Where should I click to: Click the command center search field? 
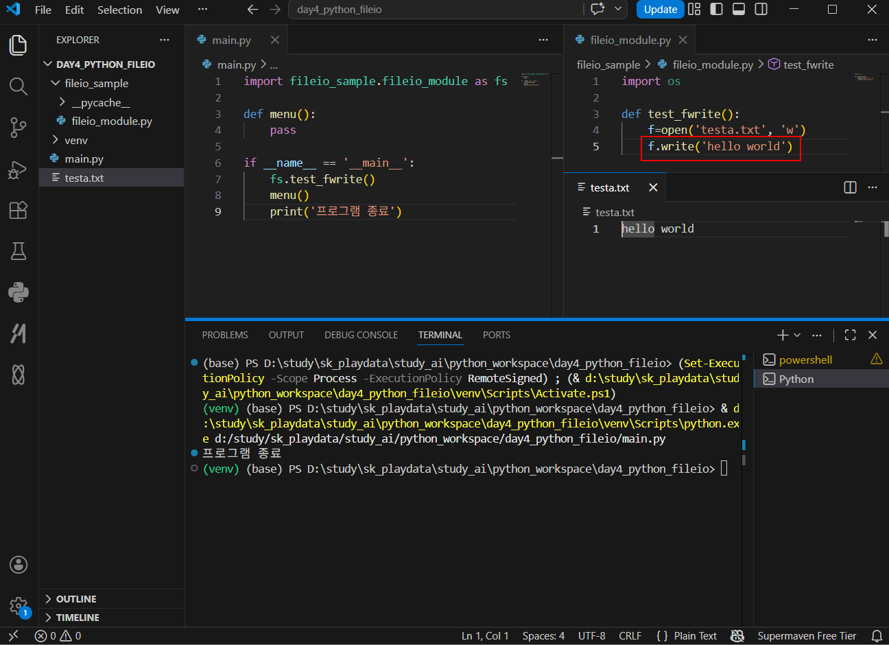click(436, 10)
